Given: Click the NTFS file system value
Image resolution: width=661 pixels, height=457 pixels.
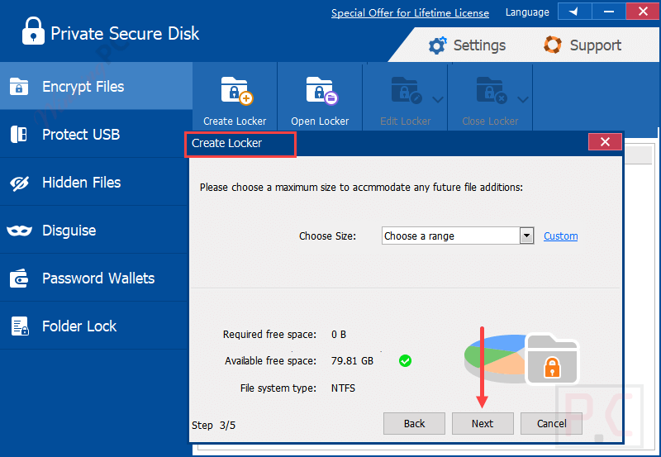Looking at the screenshot, I should pos(343,388).
